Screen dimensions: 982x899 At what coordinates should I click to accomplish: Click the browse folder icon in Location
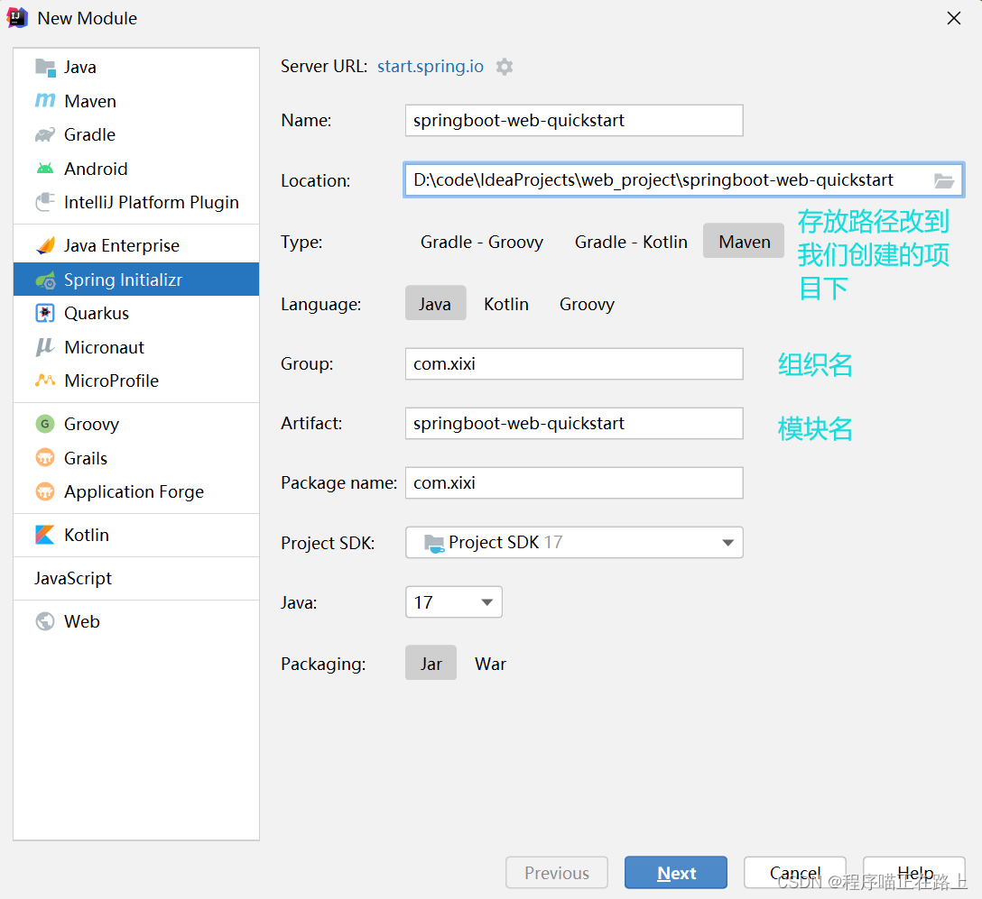click(943, 180)
